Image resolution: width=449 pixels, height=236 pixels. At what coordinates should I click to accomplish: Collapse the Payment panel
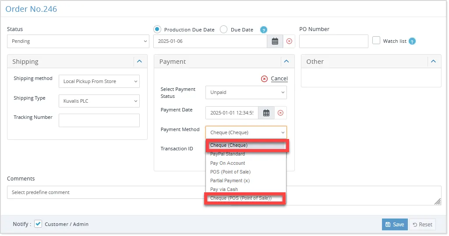click(x=286, y=62)
